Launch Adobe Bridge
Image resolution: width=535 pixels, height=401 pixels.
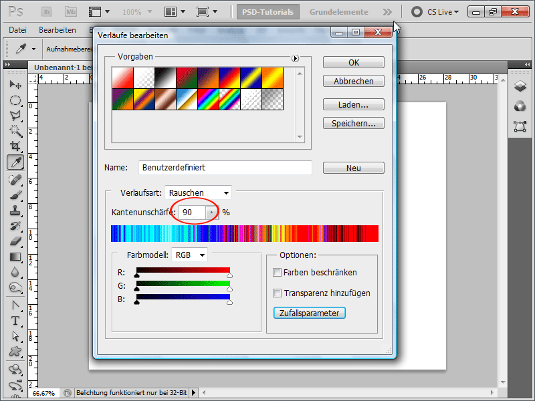point(47,12)
